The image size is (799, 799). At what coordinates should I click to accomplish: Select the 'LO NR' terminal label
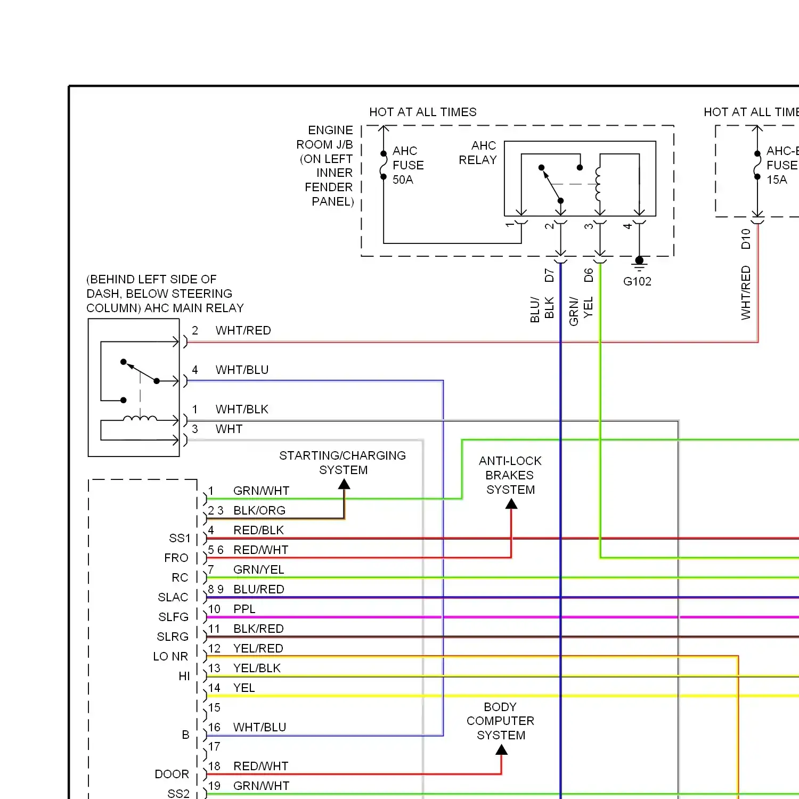(170, 656)
